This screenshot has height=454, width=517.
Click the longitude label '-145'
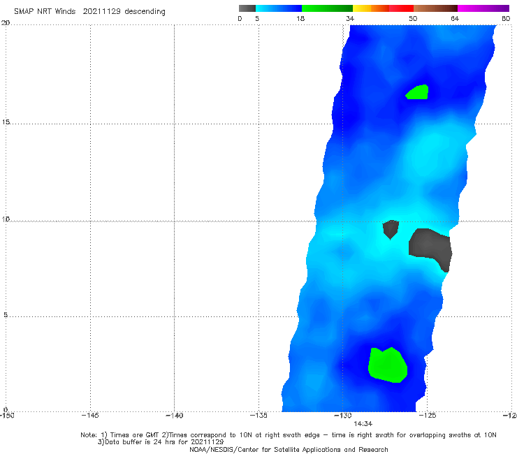click(x=90, y=416)
